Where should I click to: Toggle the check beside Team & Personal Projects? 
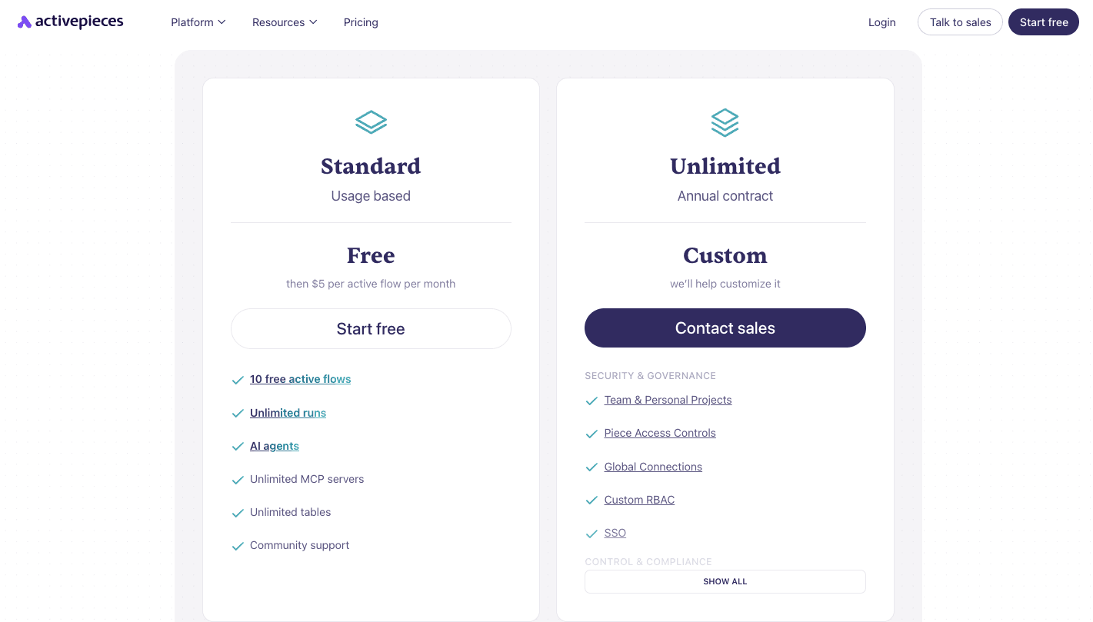click(x=592, y=401)
